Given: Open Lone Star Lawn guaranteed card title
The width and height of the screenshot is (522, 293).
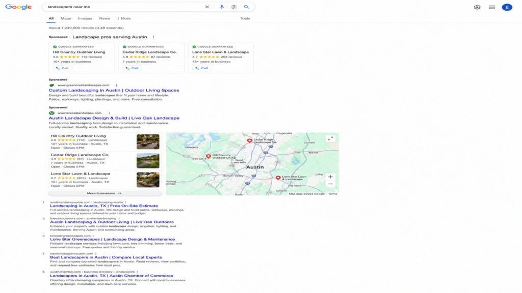Looking at the screenshot, I should [220, 52].
